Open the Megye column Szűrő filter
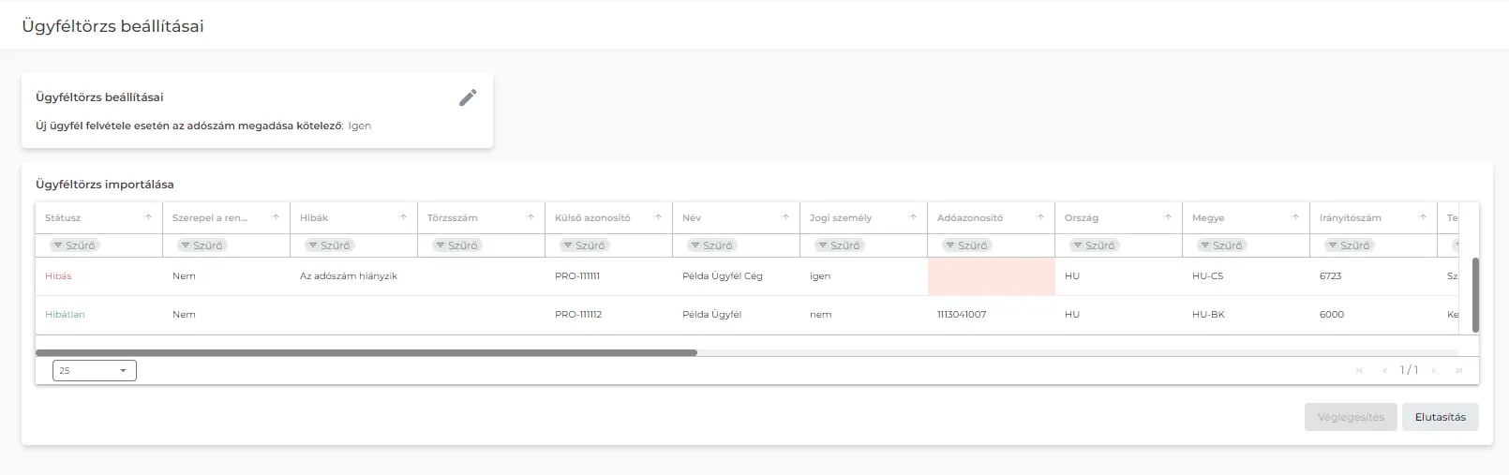The height and width of the screenshot is (475, 1509). click(x=1221, y=245)
